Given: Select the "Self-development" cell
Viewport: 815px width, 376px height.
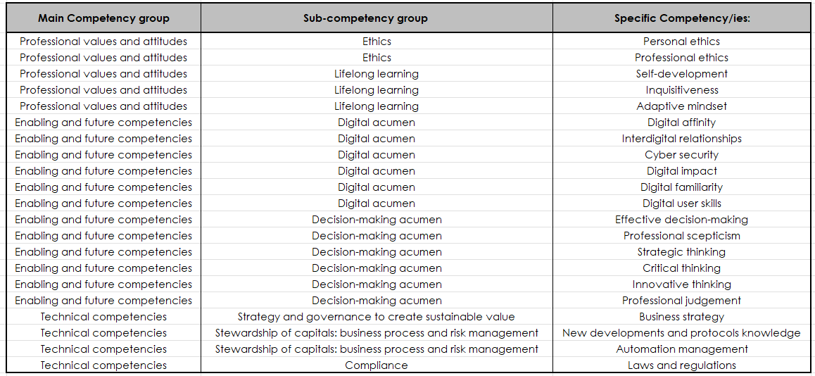Looking at the screenshot, I should pyautogui.click(x=681, y=74).
